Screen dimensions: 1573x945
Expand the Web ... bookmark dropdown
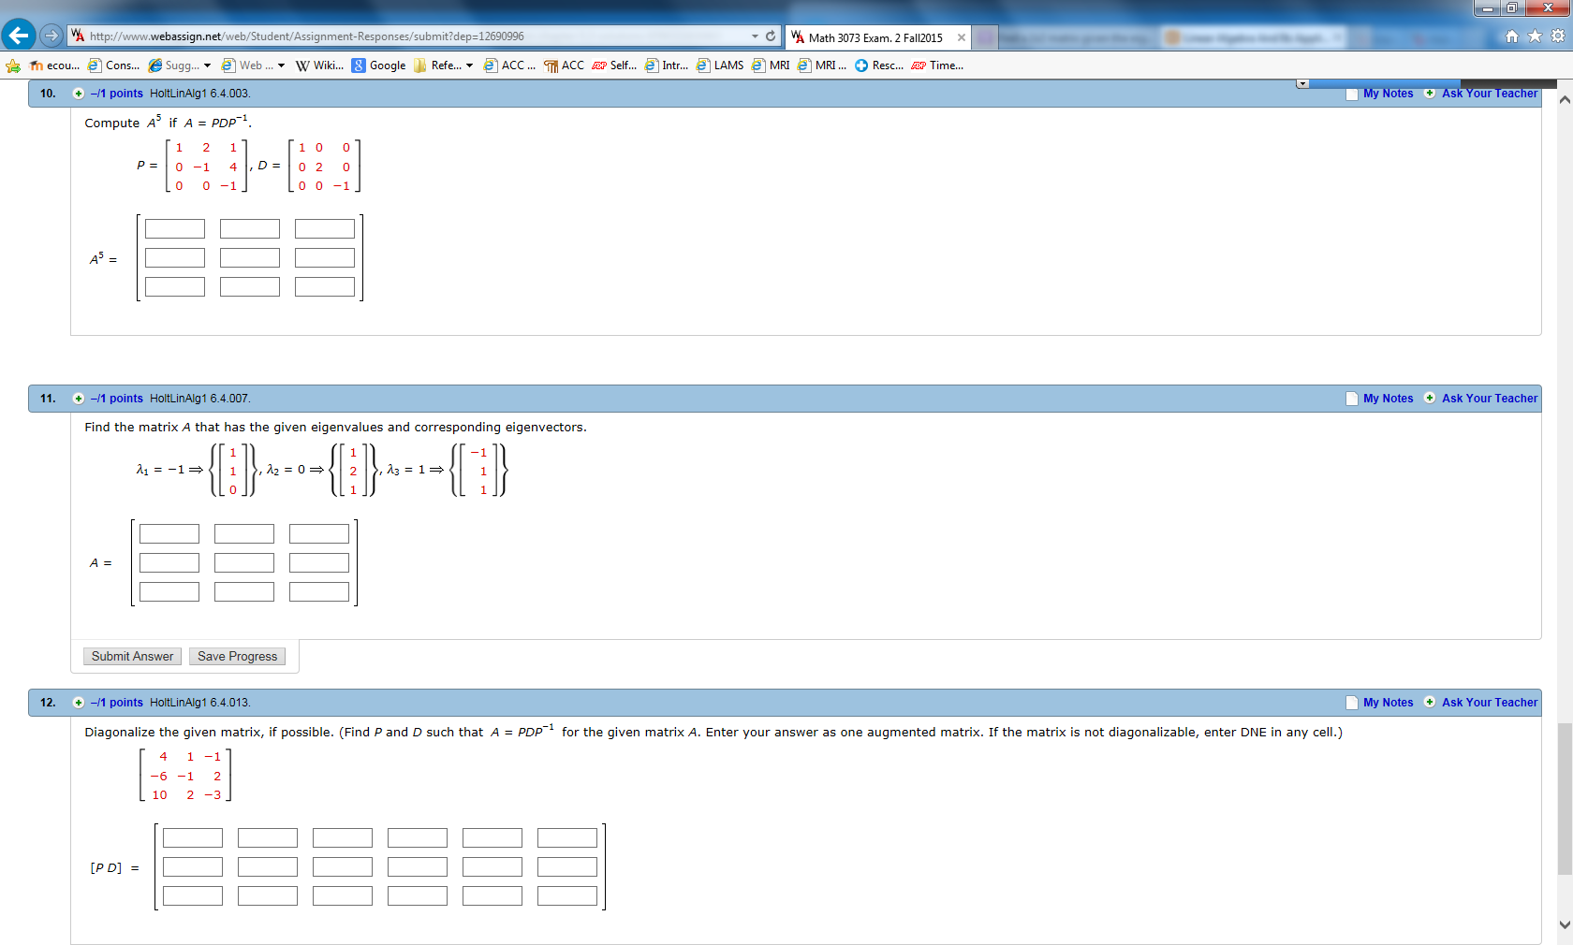click(x=281, y=65)
